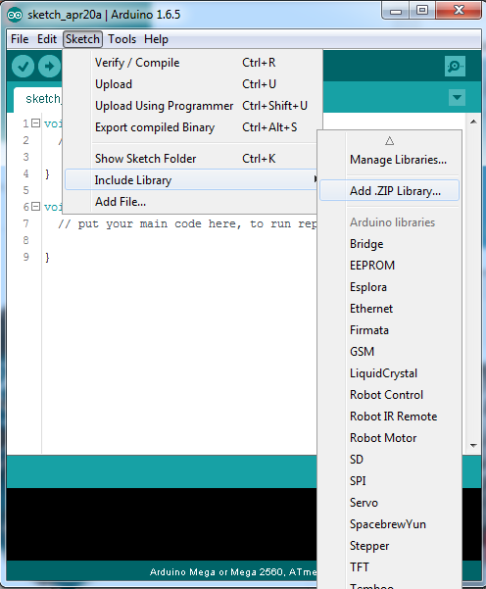Click editor scrollbar down arrow
Screen dimensions: 486x589
tap(473, 446)
